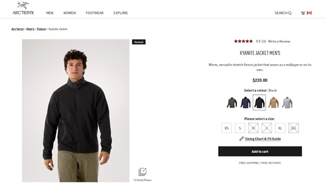Select the green jacket colour
Image resolution: width=326 pixels, height=186 pixels.
(232, 102)
